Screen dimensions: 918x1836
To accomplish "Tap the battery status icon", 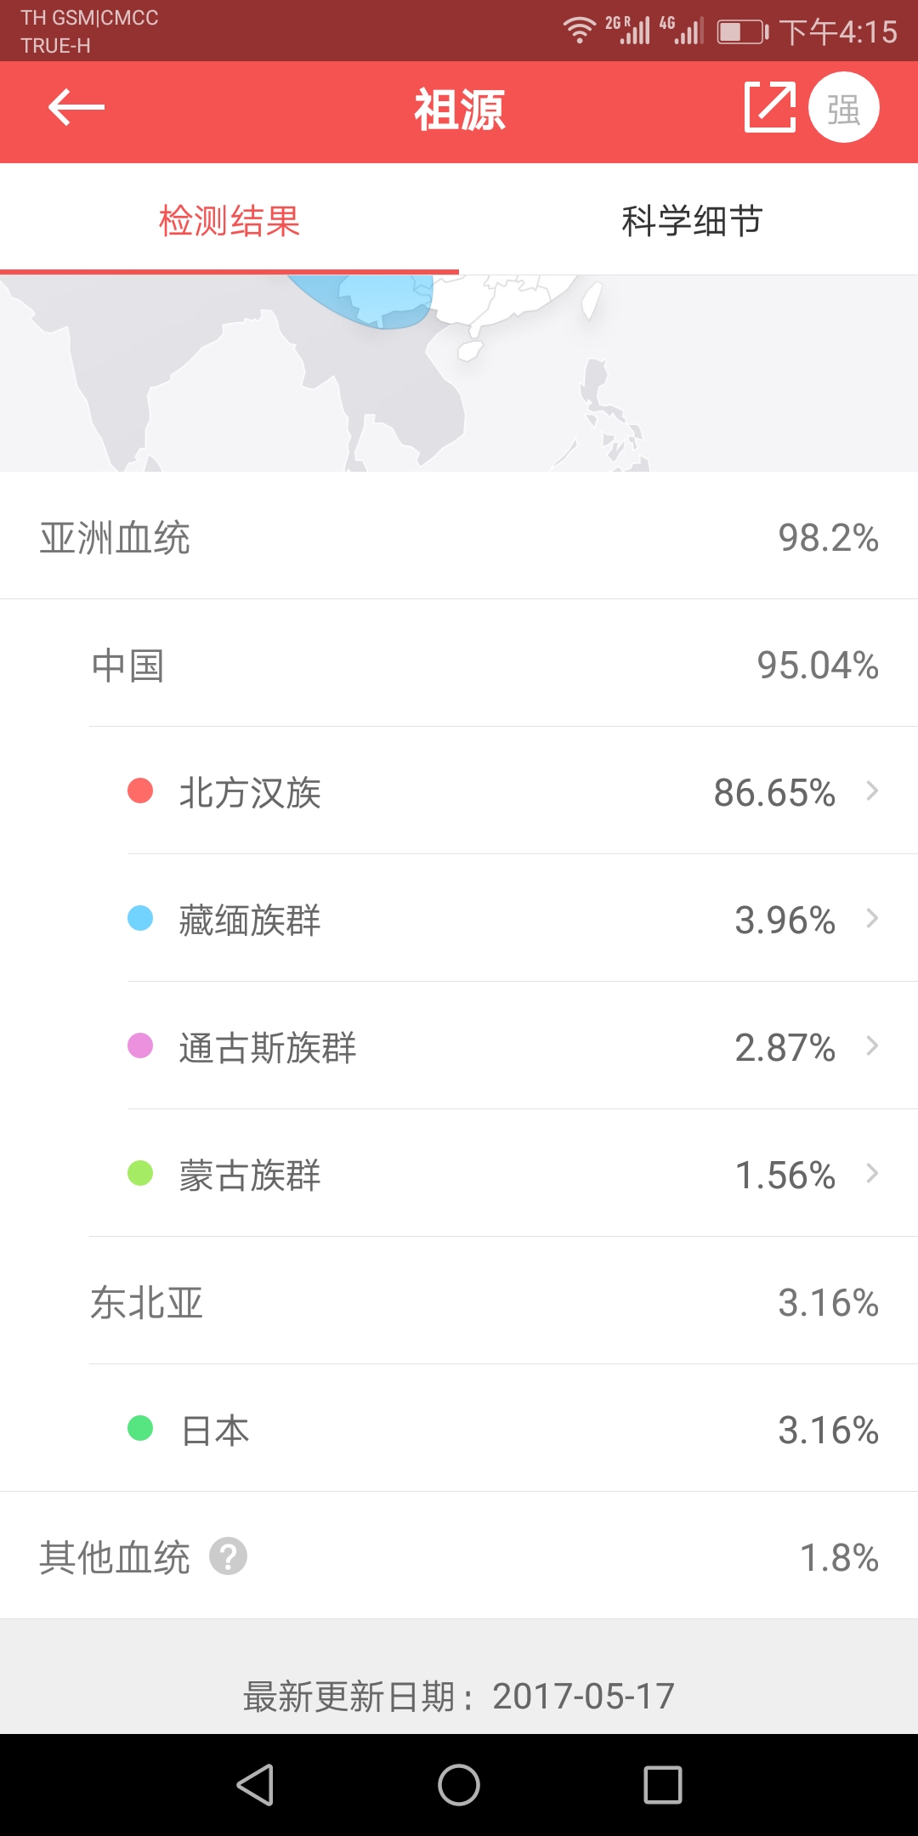I will coord(742,32).
